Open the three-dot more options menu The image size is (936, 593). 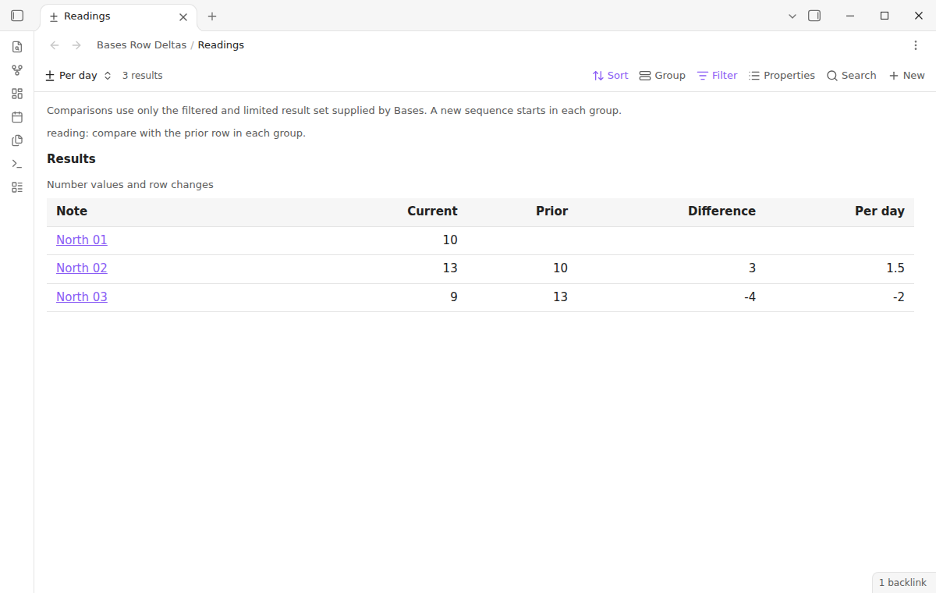click(x=916, y=45)
